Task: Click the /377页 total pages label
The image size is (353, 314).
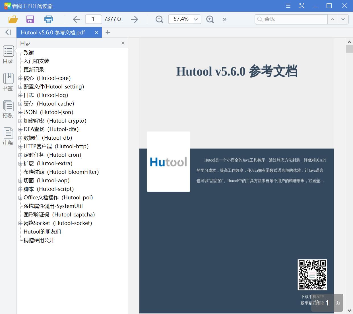Action: point(113,19)
